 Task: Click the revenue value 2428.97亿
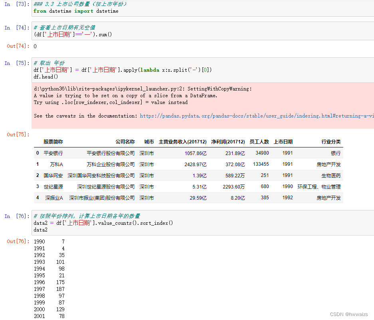196,164
